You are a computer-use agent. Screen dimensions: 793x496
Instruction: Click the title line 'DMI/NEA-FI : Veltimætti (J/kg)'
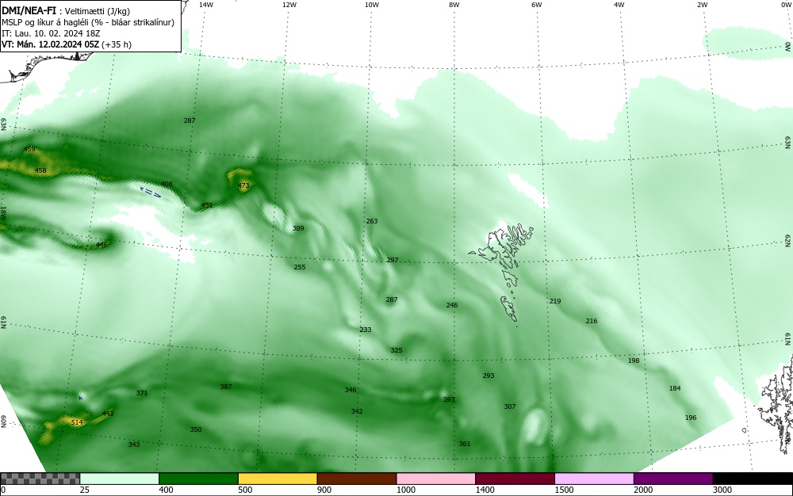coord(66,11)
